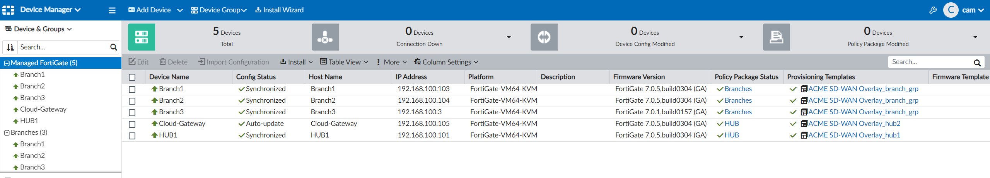Click the Add Device button
The width and height of the screenshot is (990, 178).
tap(150, 10)
